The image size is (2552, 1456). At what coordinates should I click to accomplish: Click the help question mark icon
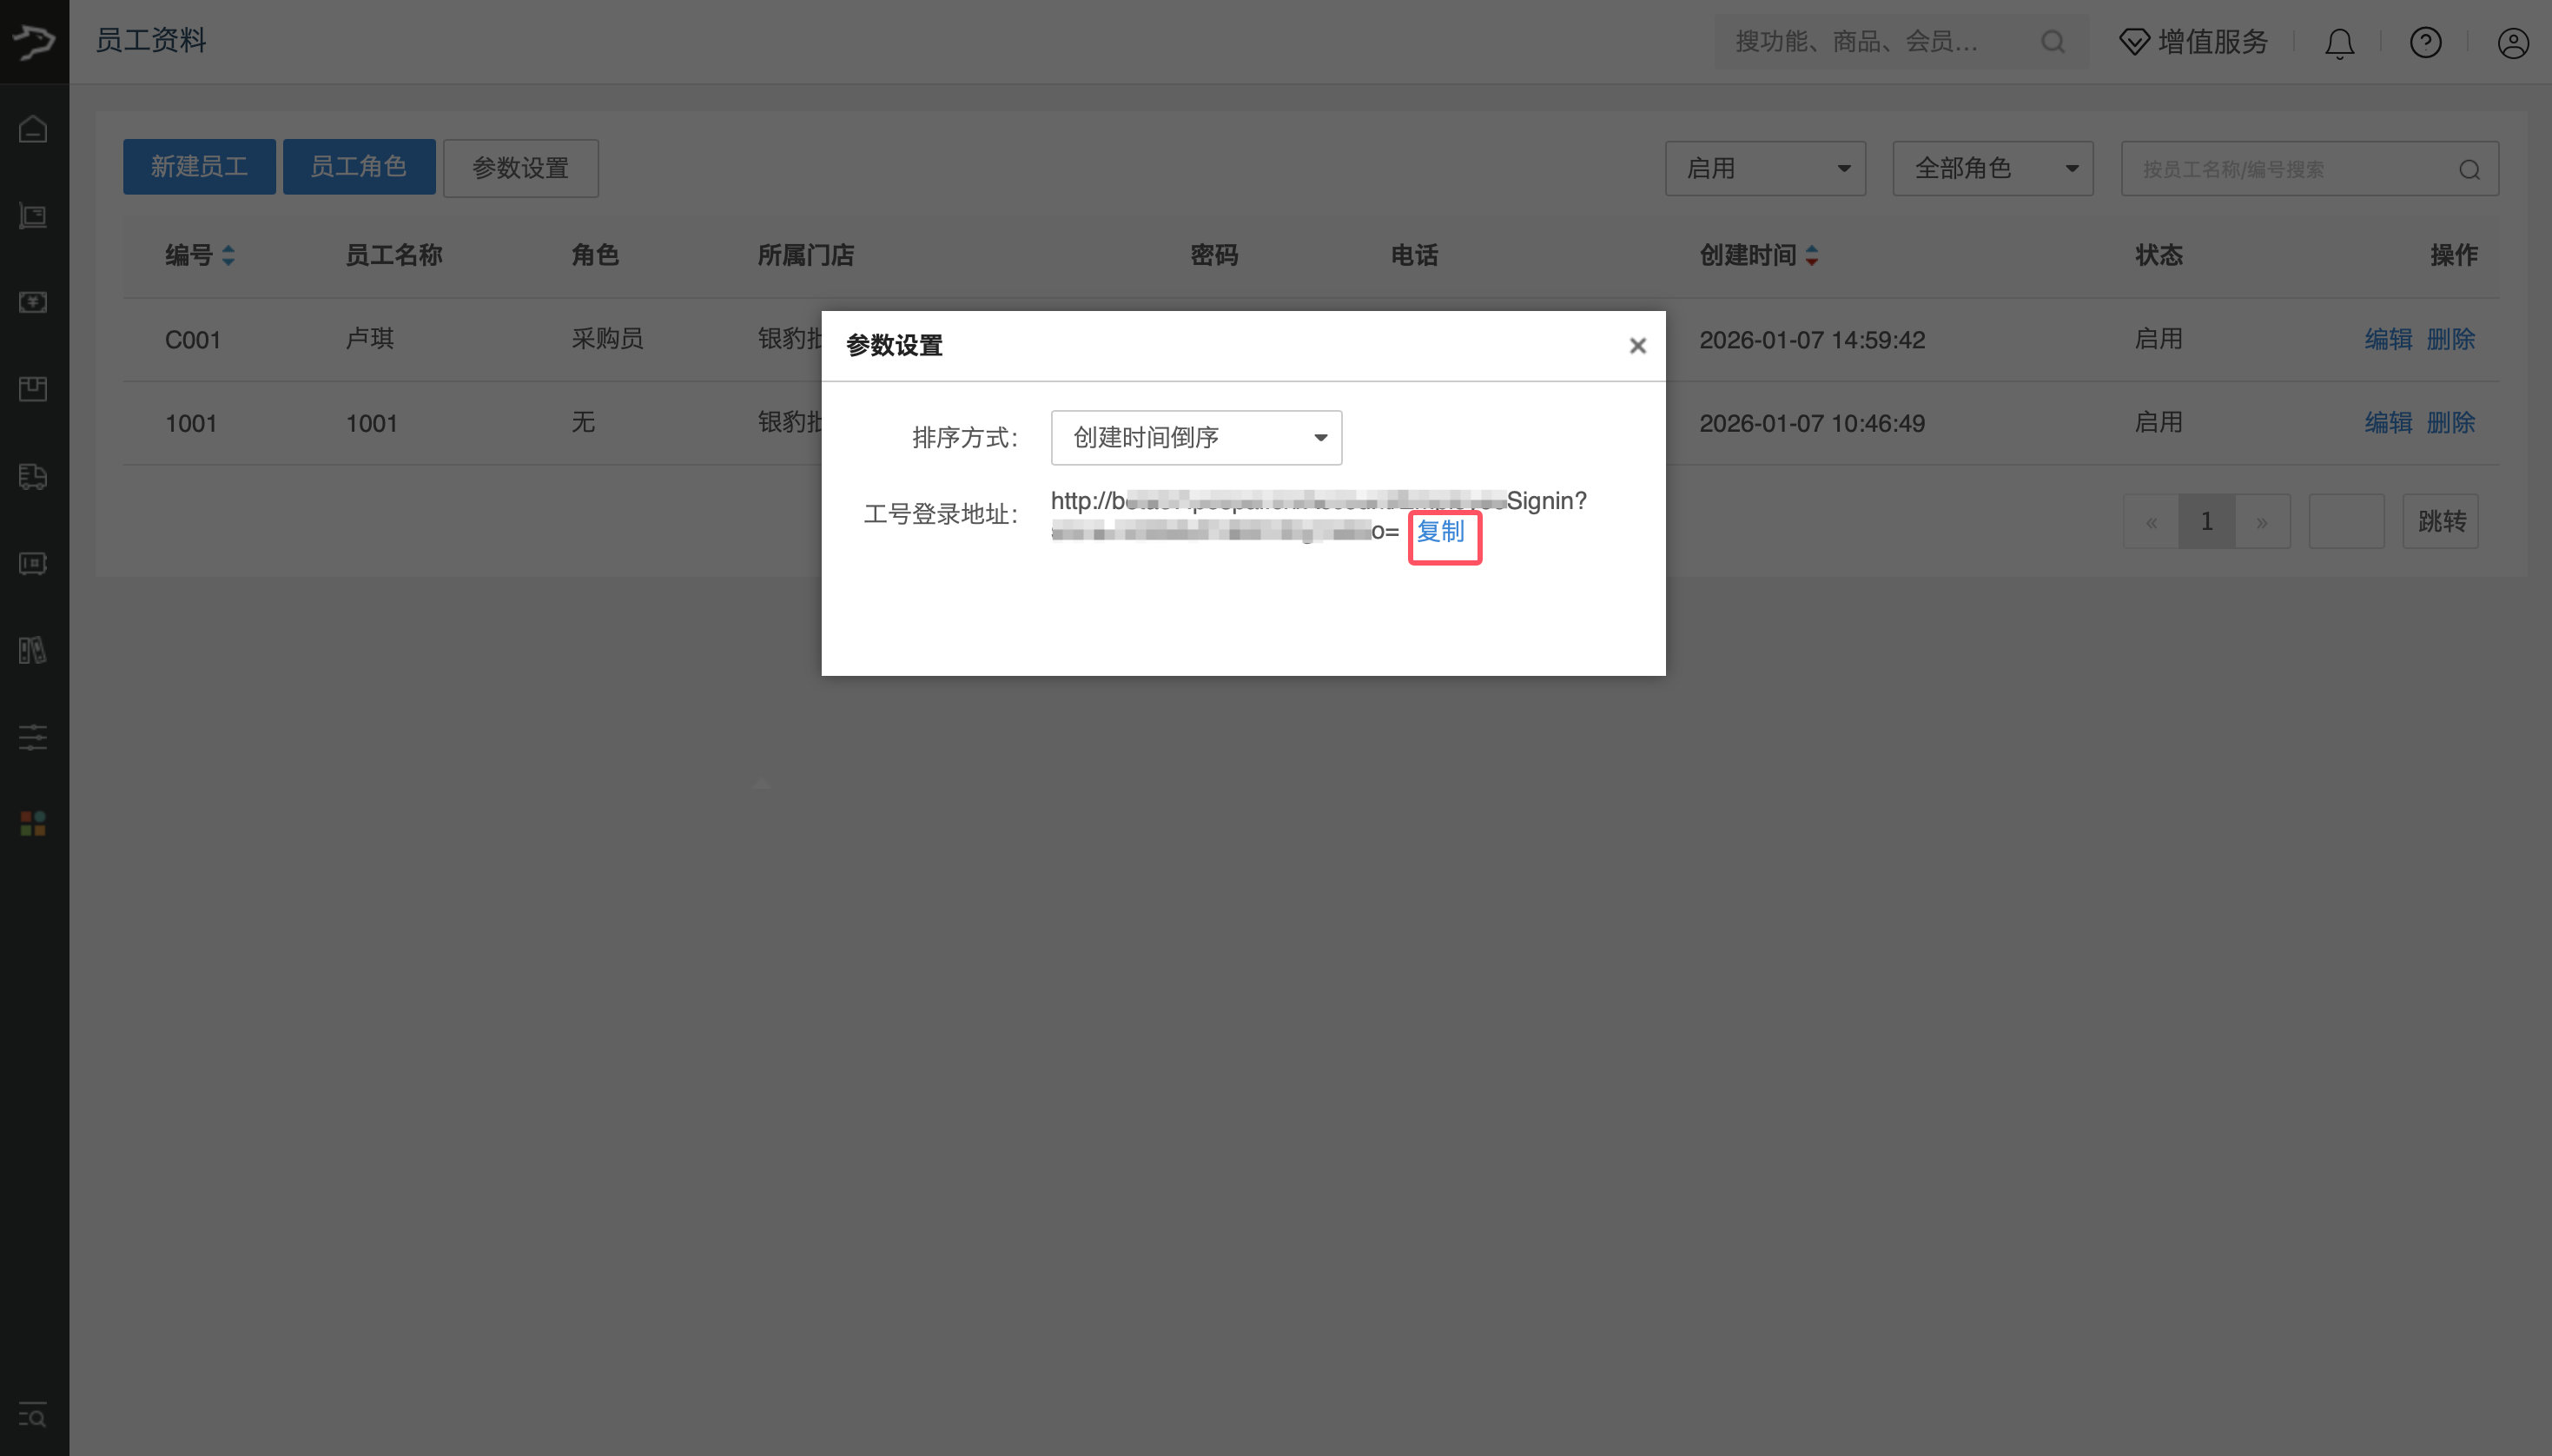(2425, 42)
